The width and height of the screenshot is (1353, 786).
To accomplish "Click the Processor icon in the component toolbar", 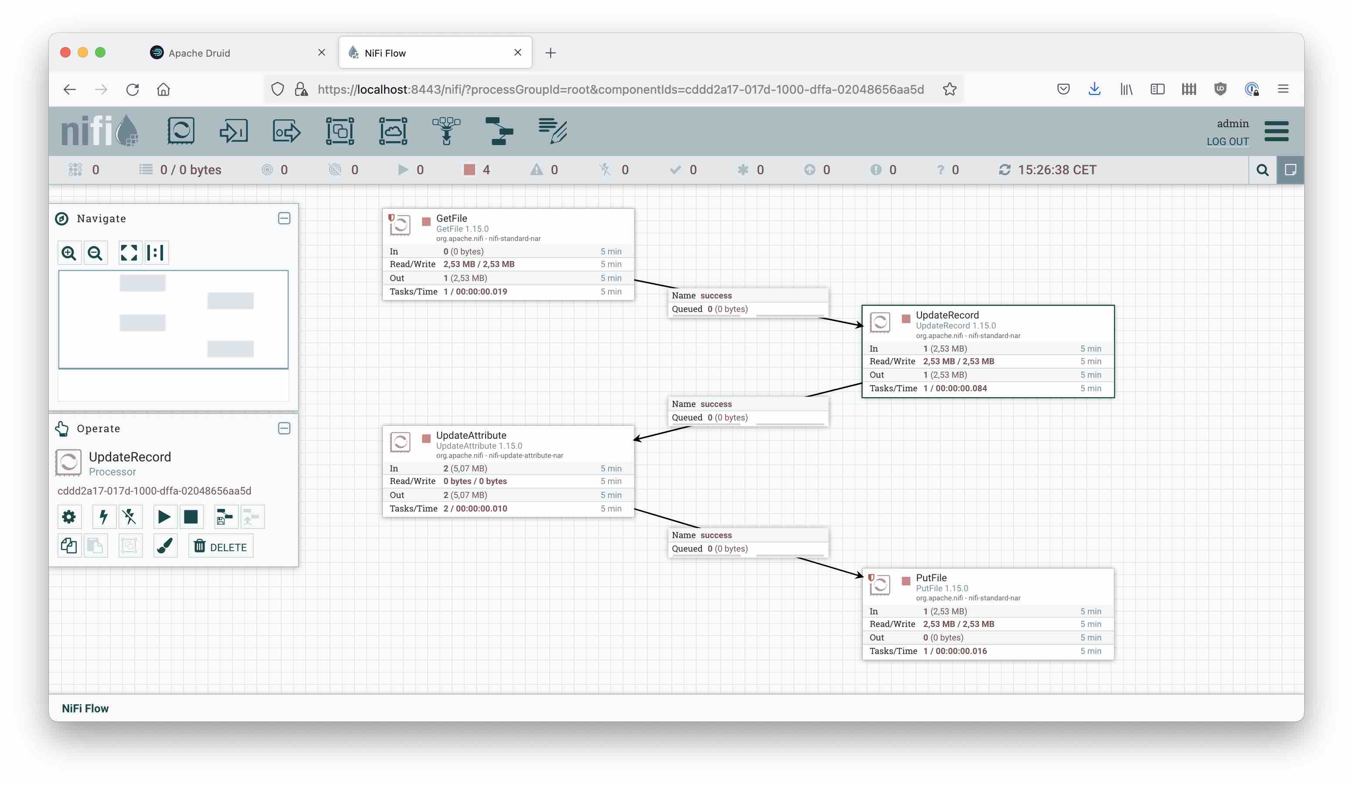I will [x=180, y=131].
